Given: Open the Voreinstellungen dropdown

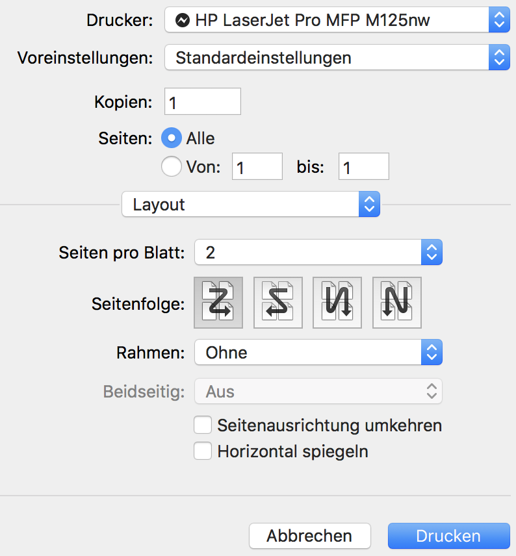Looking at the screenshot, I should tap(337, 57).
